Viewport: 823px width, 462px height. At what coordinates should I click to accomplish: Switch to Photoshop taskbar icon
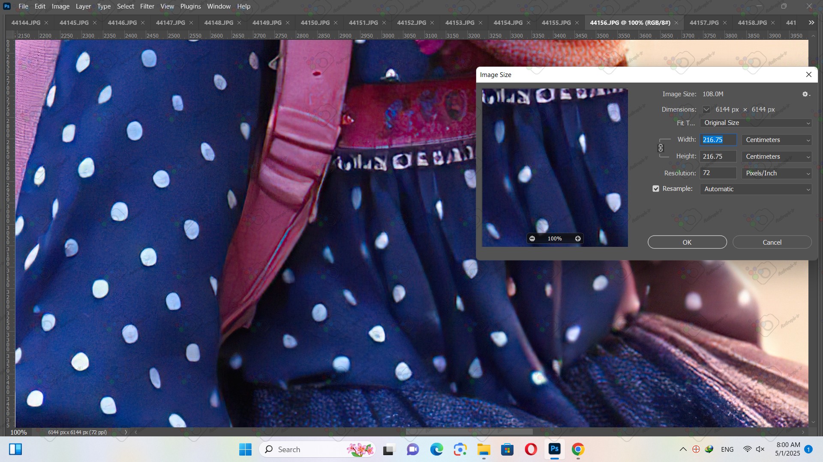[554, 450]
